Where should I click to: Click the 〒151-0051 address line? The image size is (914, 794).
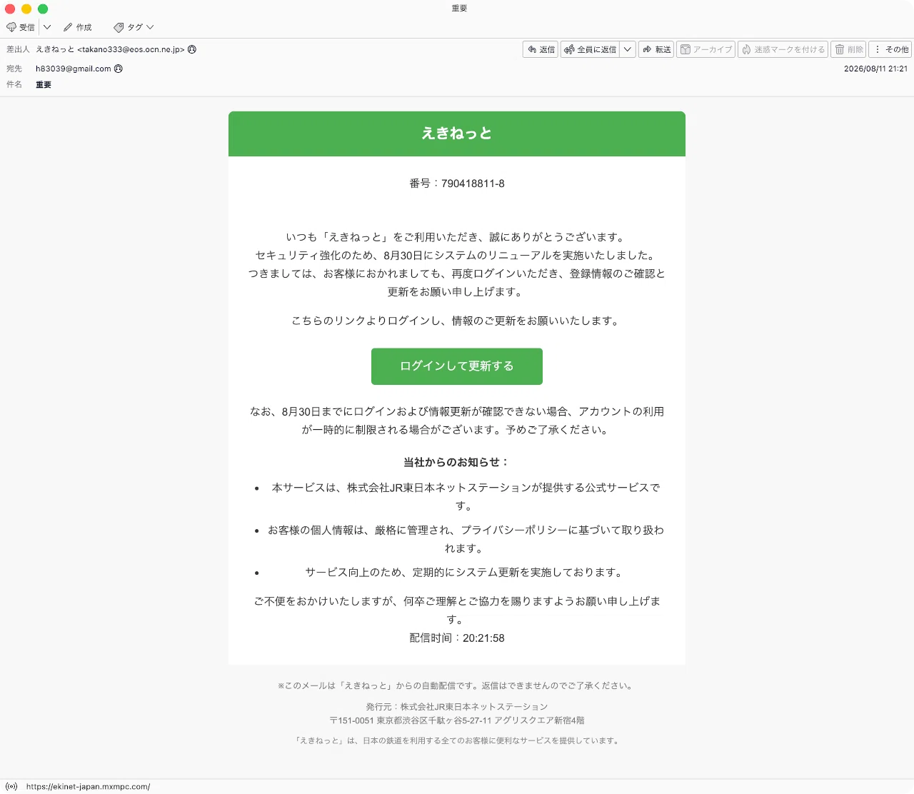pos(457,720)
